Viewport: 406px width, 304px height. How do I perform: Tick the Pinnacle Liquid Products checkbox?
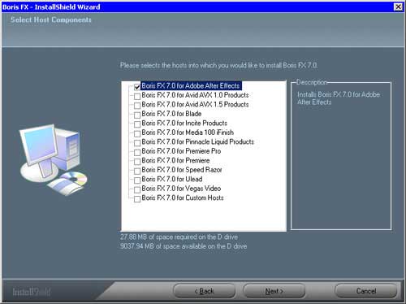(137, 143)
